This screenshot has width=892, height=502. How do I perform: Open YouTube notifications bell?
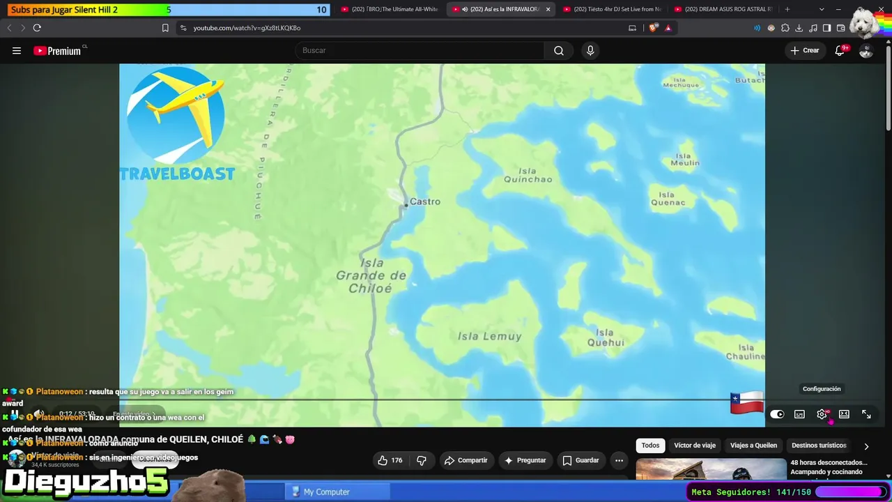(x=840, y=50)
